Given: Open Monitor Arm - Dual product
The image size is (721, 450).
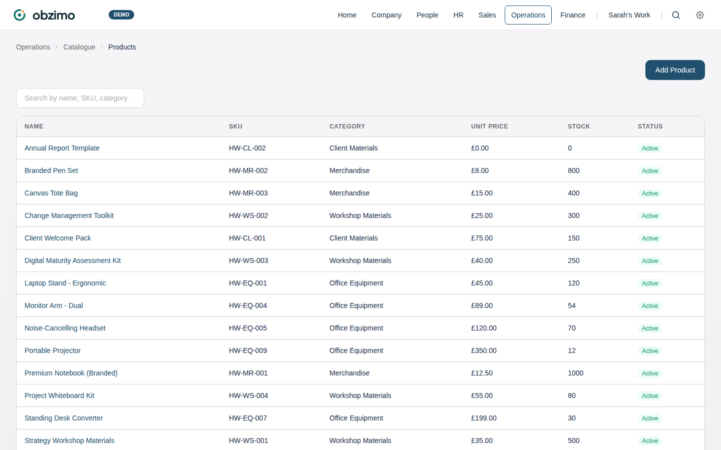Looking at the screenshot, I should point(54,305).
